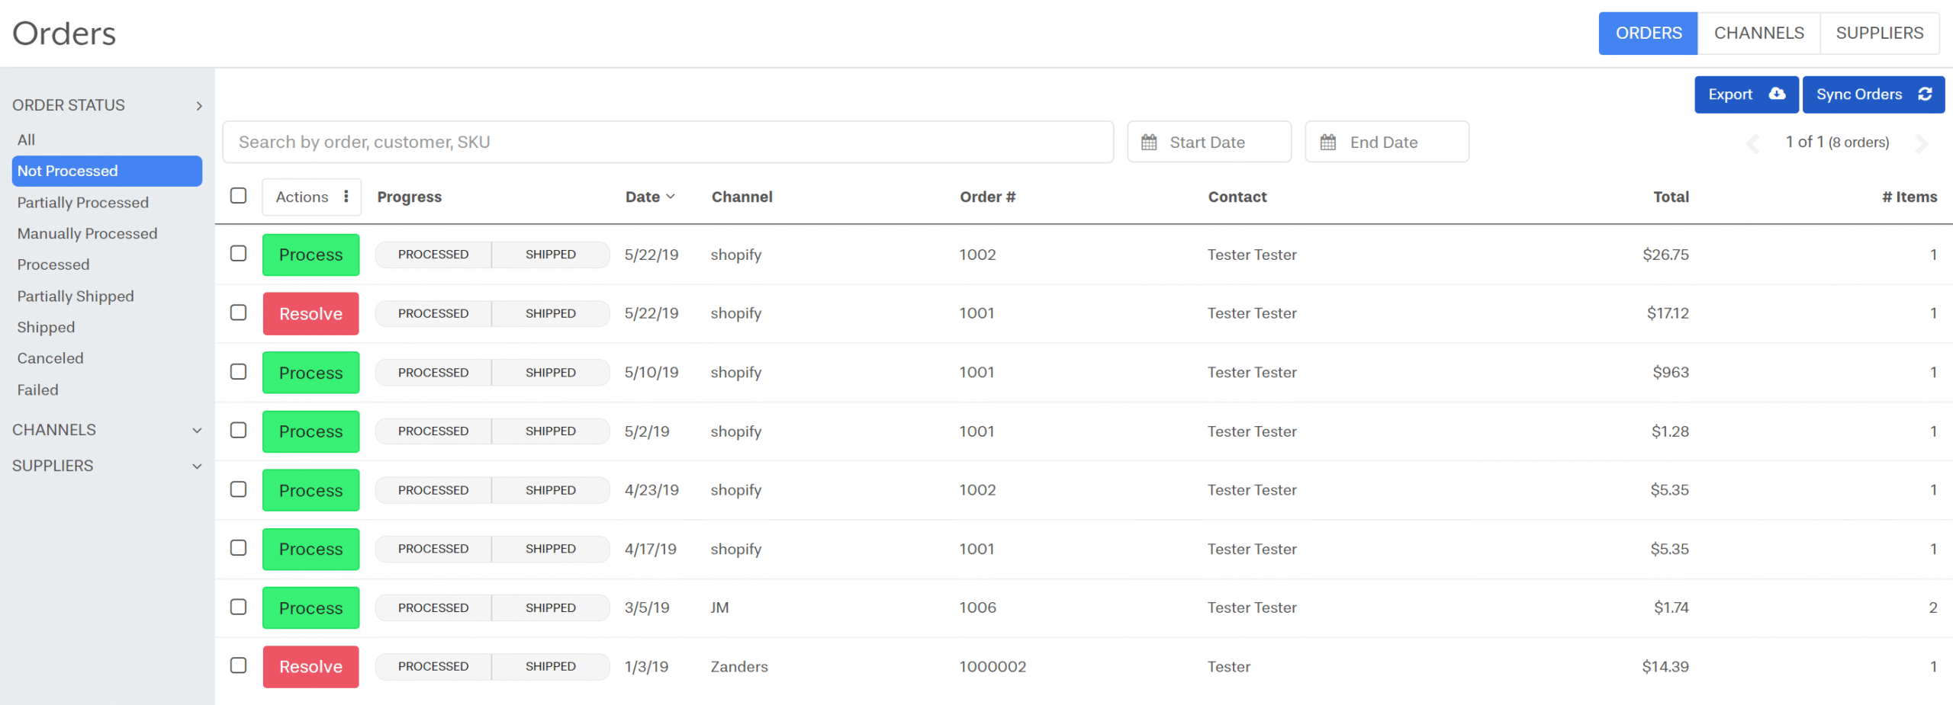Open the Actions three-dot menu icon
The image size is (1953, 705).
click(346, 197)
